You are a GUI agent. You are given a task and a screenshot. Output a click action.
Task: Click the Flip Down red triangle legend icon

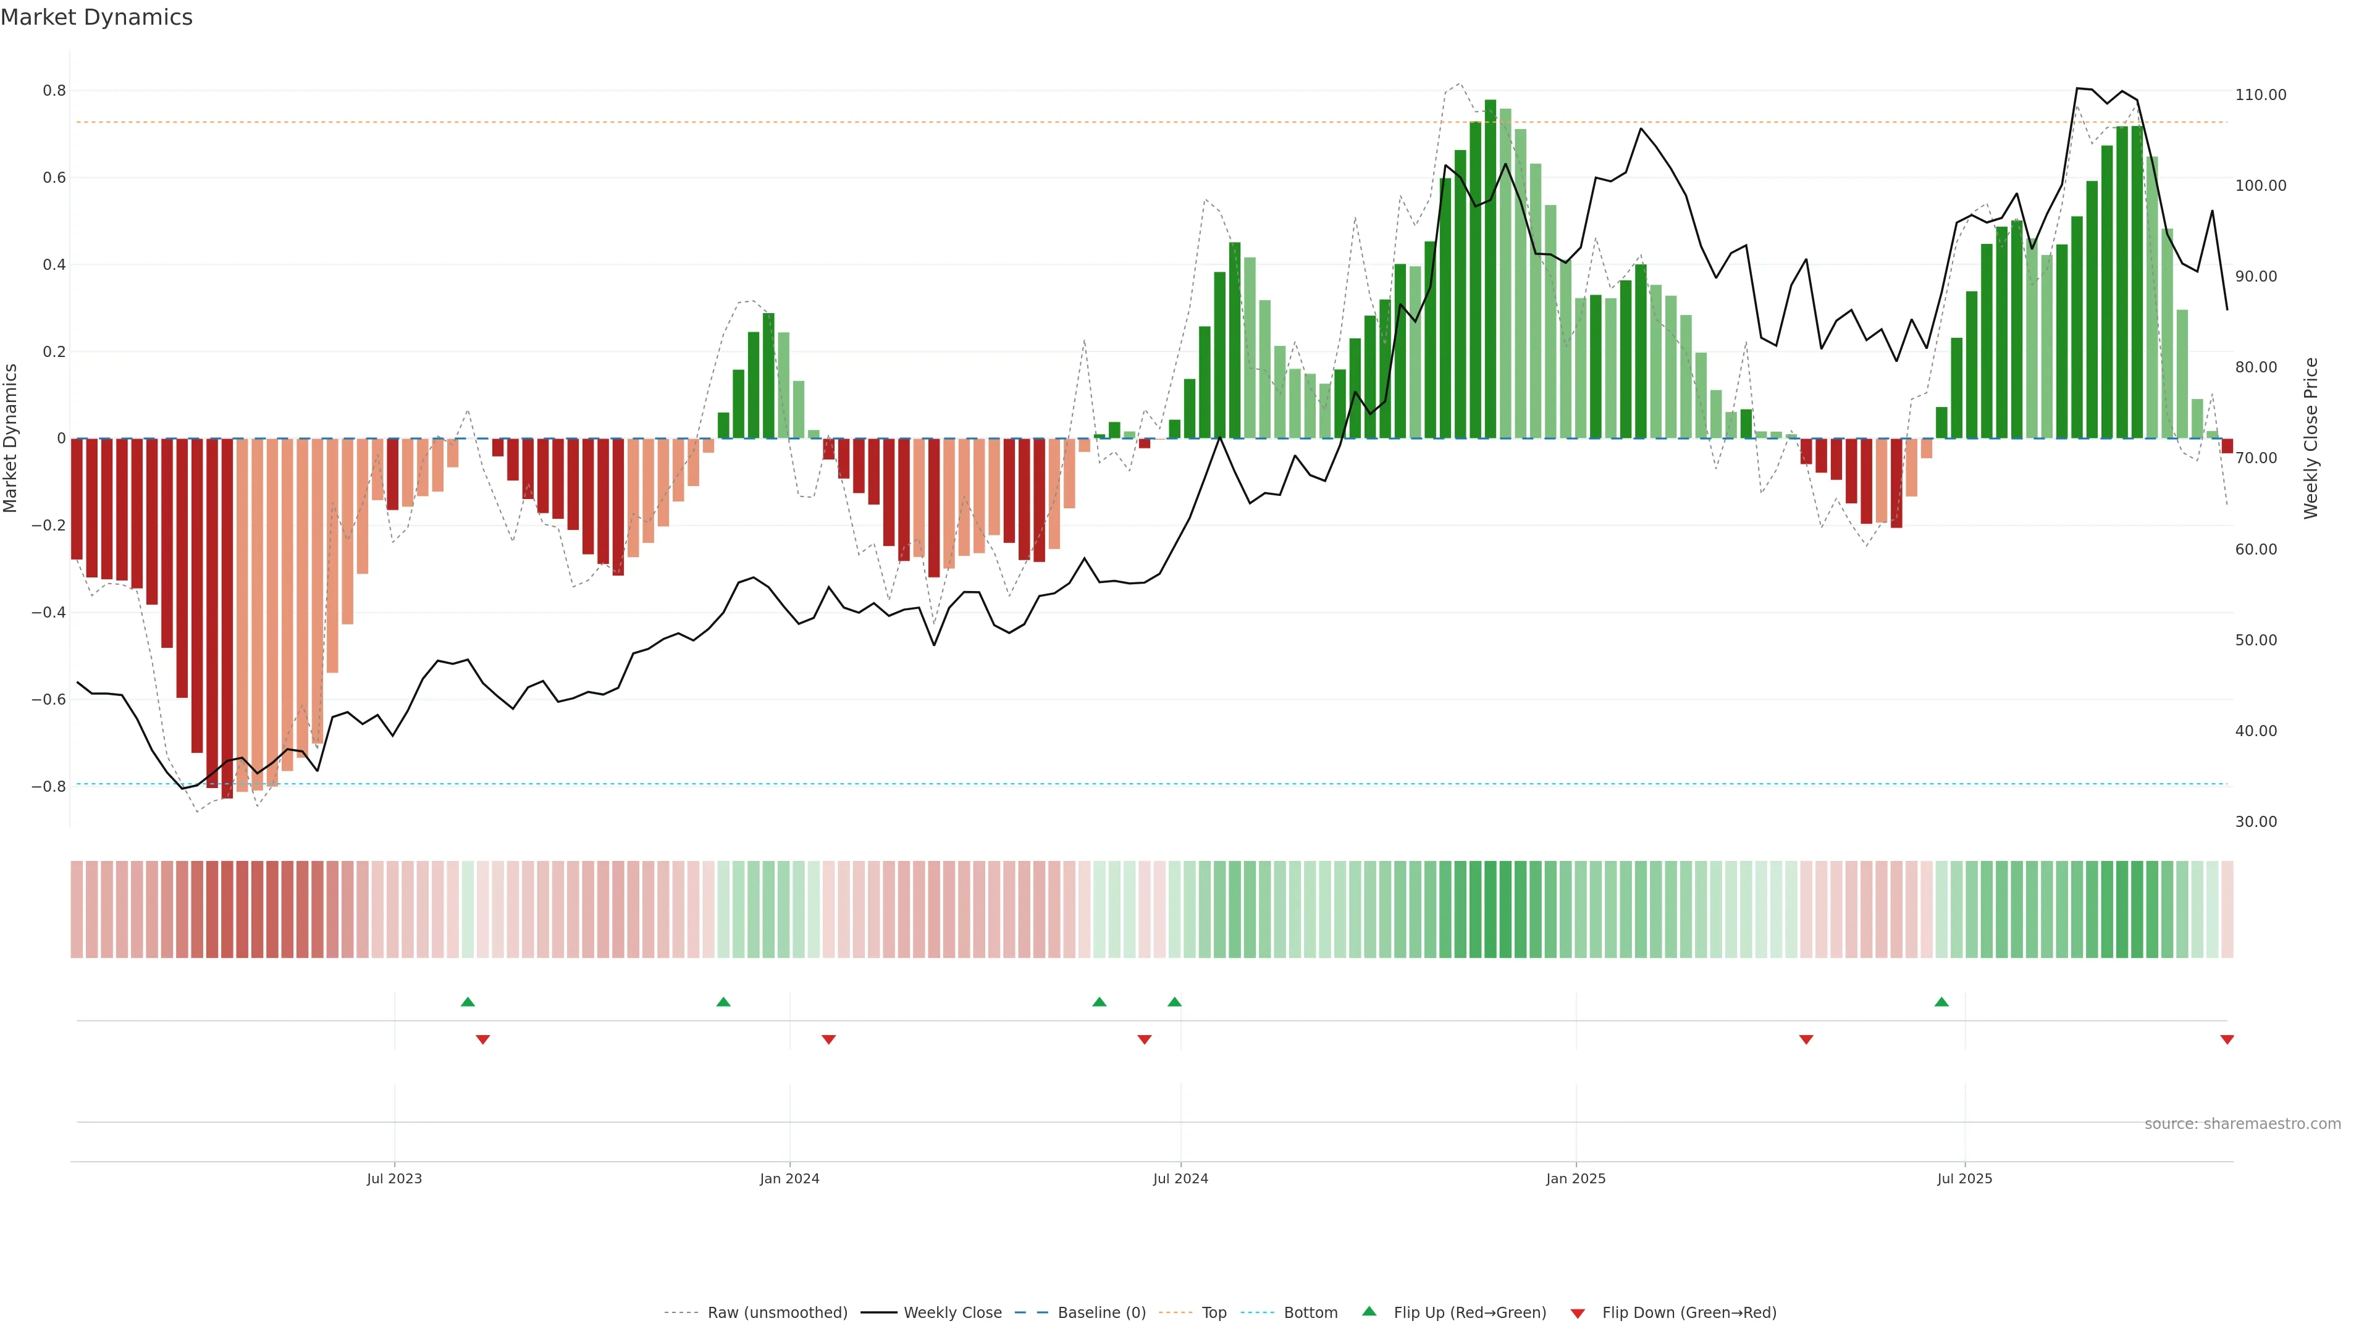pyautogui.click(x=1578, y=1313)
